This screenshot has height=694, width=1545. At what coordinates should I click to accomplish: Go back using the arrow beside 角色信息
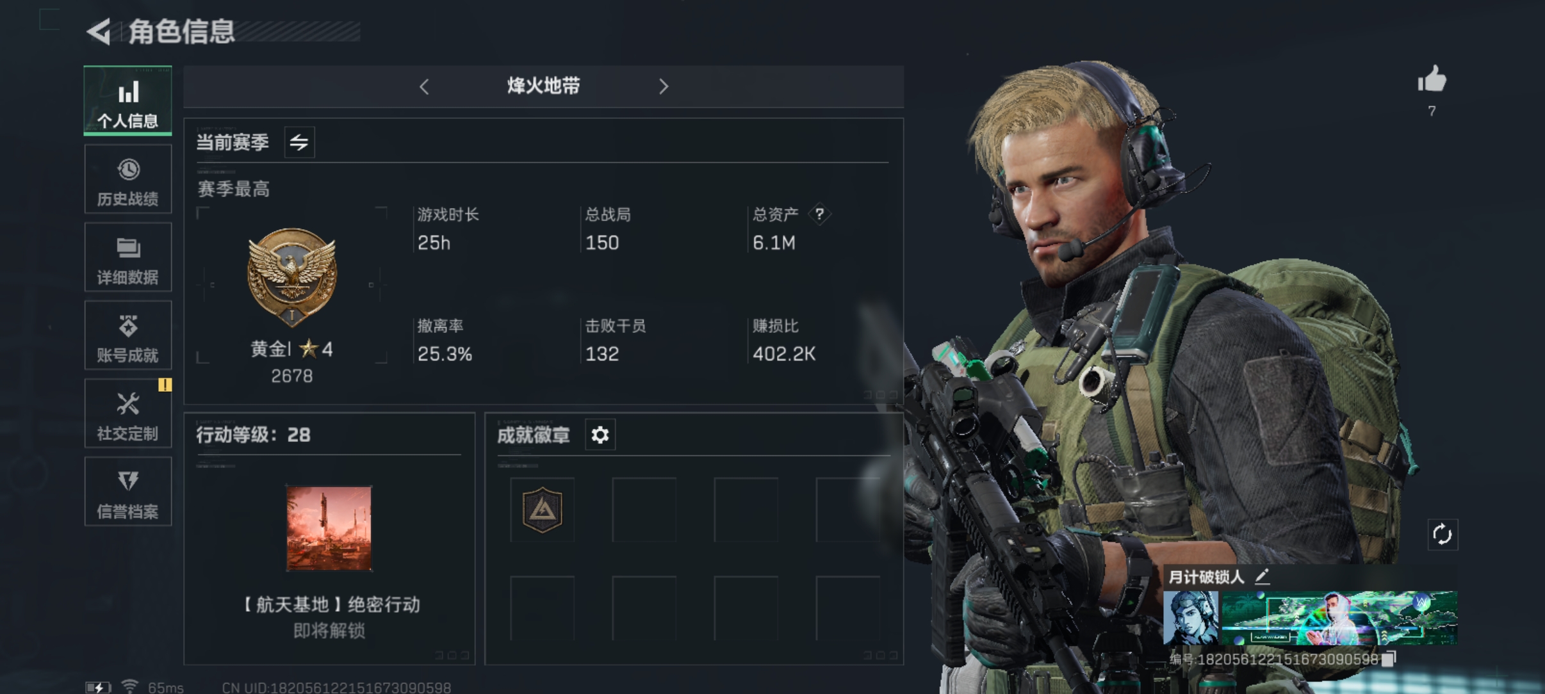coord(99,31)
